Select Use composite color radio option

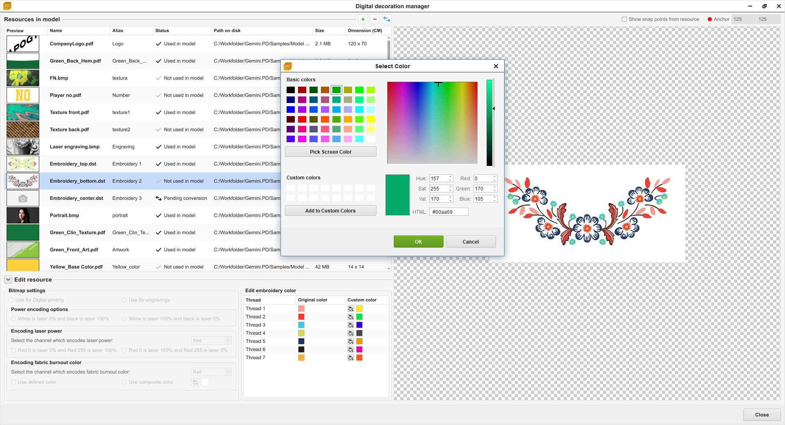point(124,382)
